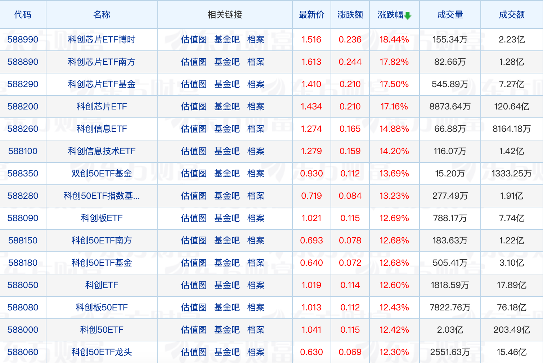The image size is (543, 363).
Task: Open 科创ETF fund name link
Action: tap(102, 285)
